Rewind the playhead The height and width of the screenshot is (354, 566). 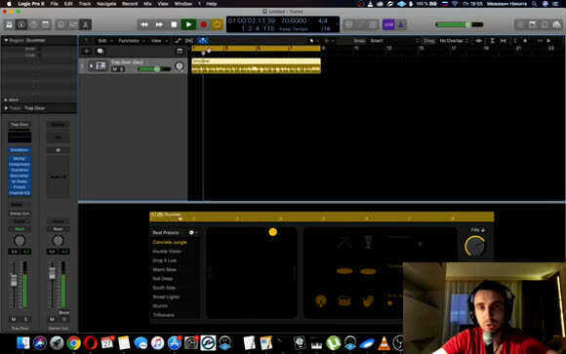pyautogui.click(x=144, y=24)
